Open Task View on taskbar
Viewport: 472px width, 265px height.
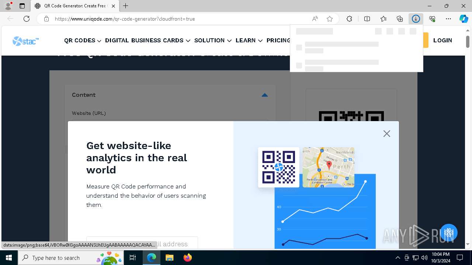pyautogui.click(x=133, y=258)
